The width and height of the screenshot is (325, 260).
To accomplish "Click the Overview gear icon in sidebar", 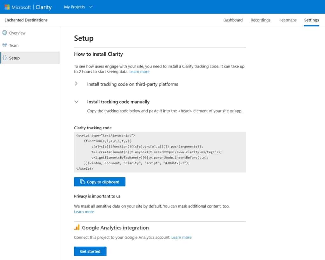I will click(4, 33).
